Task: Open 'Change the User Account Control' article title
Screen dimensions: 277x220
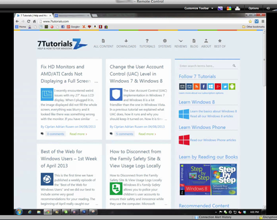Action: click(137, 74)
